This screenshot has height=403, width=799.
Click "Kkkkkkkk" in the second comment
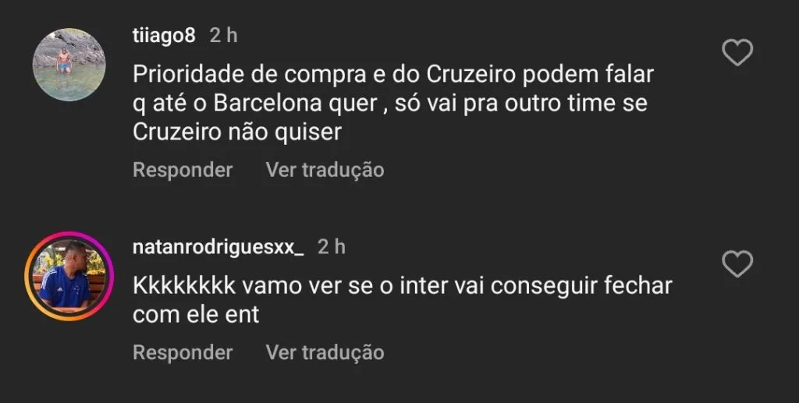click(183, 287)
